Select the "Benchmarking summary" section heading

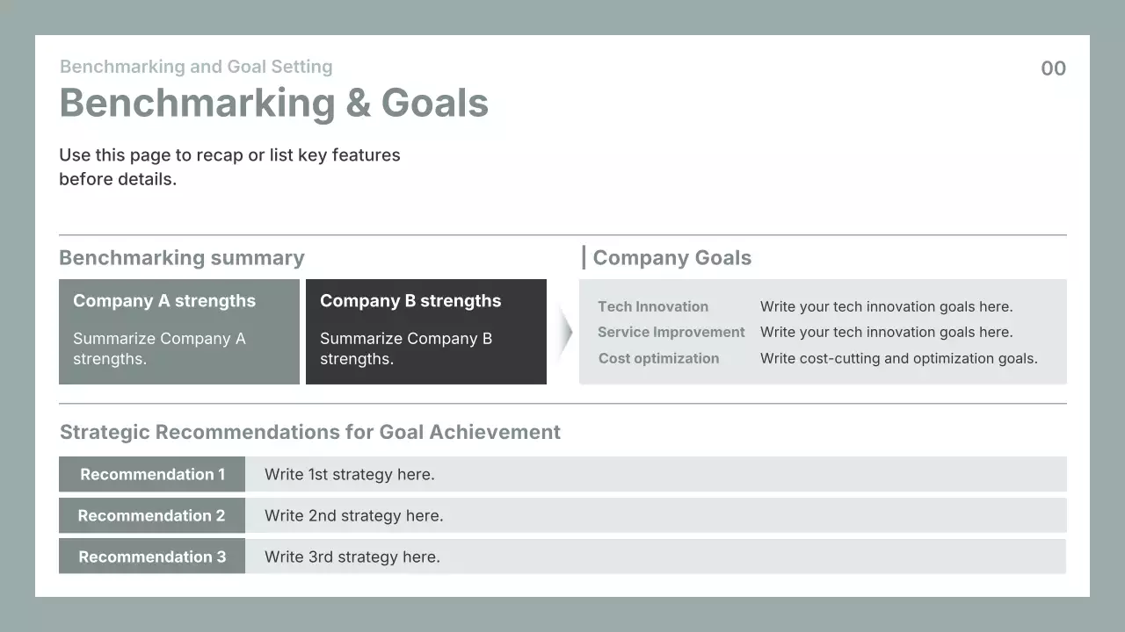point(182,258)
